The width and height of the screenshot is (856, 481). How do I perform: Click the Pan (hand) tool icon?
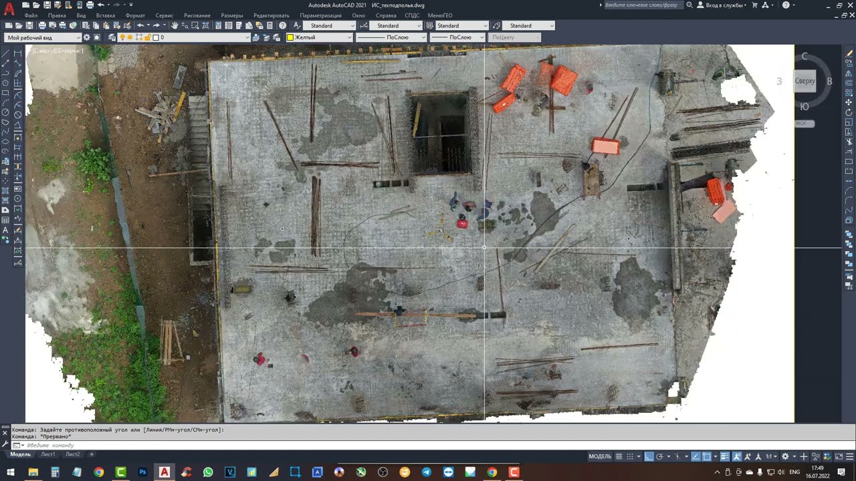coord(175,25)
